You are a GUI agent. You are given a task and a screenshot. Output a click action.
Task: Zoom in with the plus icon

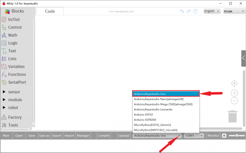234,93
